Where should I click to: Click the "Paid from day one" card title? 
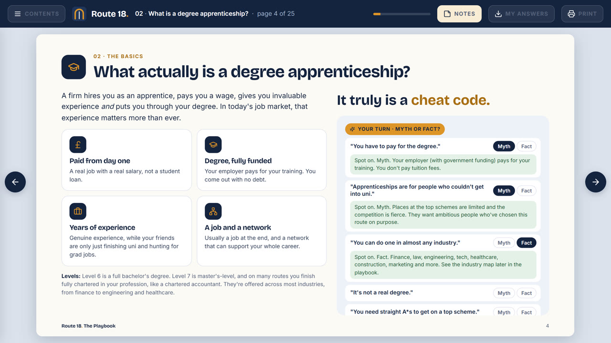tap(100, 161)
